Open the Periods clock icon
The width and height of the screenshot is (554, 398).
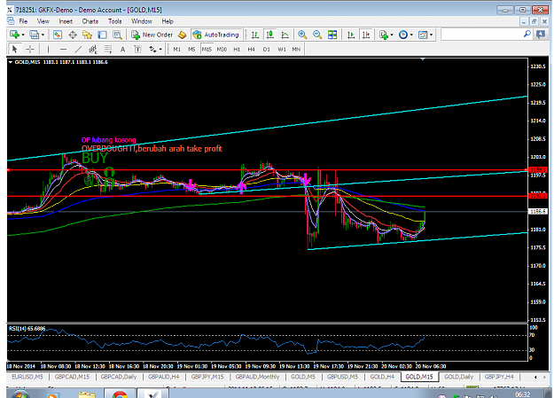403,35
